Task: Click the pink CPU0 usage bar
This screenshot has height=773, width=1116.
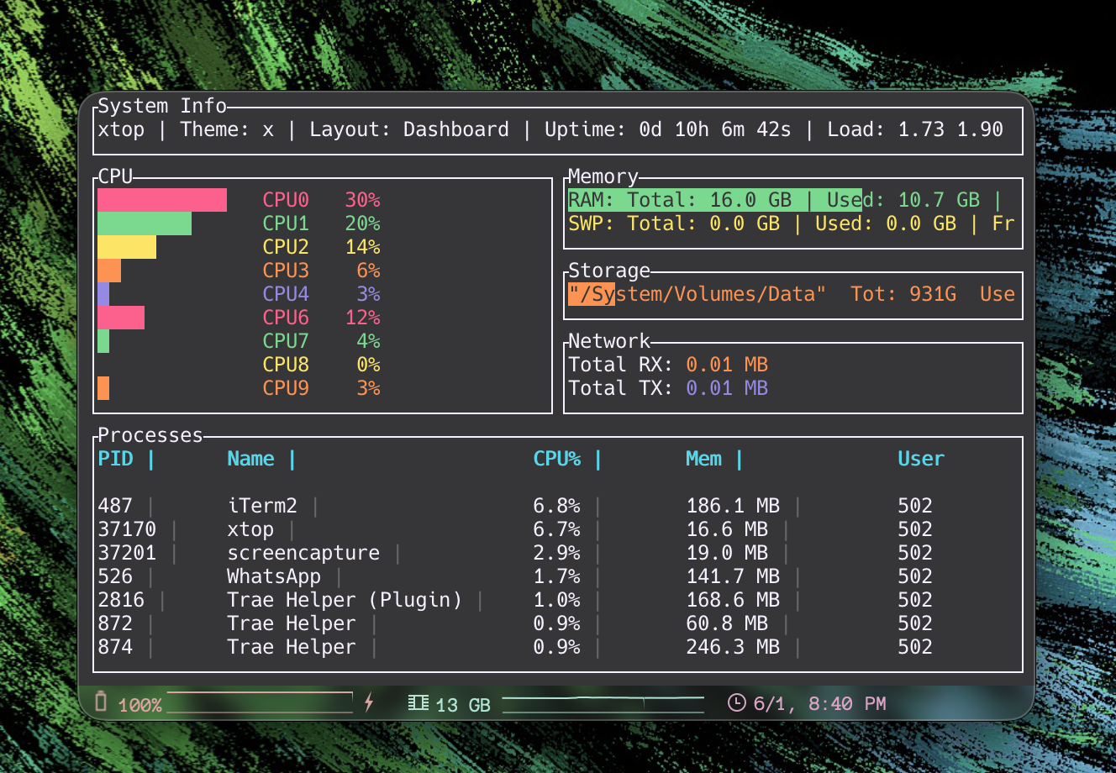Action: click(x=162, y=200)
